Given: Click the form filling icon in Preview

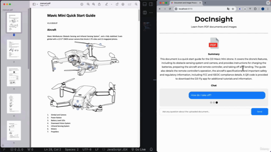Looking at the screenshot, I should point(130,4).
